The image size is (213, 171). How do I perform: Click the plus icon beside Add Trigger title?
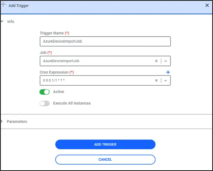[3, 4]
